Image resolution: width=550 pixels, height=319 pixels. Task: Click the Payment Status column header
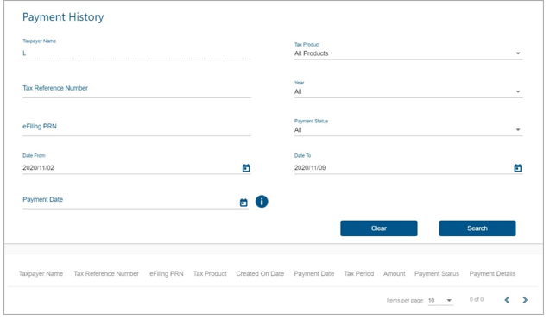pyautogui.click(x=437, y=274)
